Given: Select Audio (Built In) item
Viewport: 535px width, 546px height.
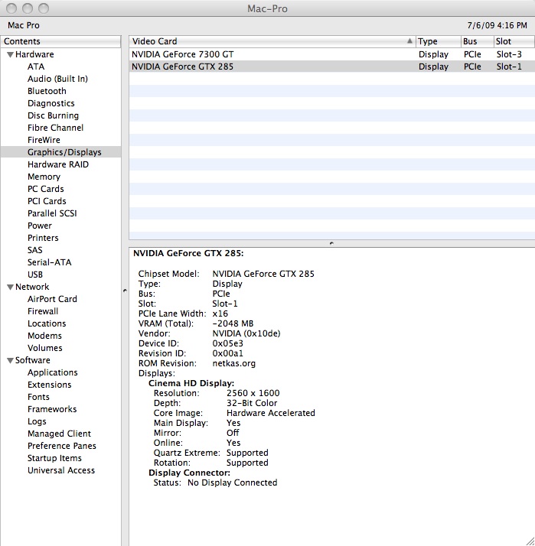Looking at the screenshot, I should [57, 79].
